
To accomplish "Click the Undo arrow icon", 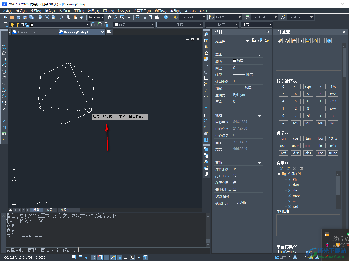I will [x=90, y=17].
